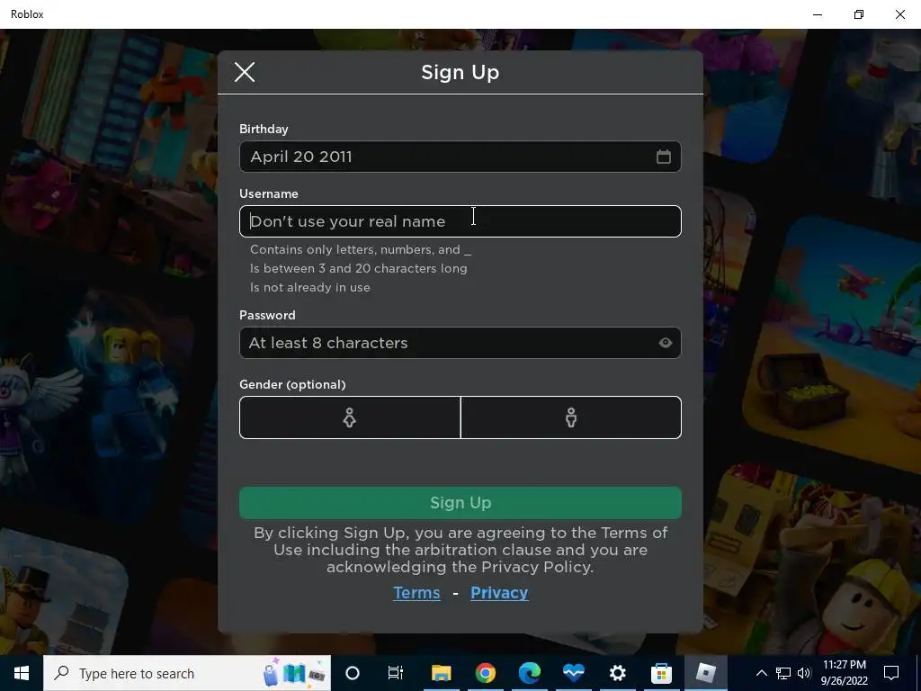Click the 'Is not already in use' hint text
This screenshot has width=921, height=691.
[310, 287]
